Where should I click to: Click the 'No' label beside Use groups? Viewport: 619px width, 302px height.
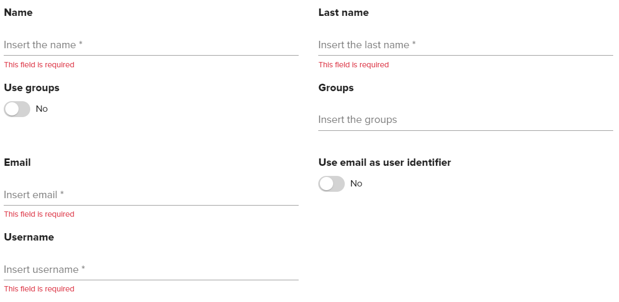[x=42, y=109]
